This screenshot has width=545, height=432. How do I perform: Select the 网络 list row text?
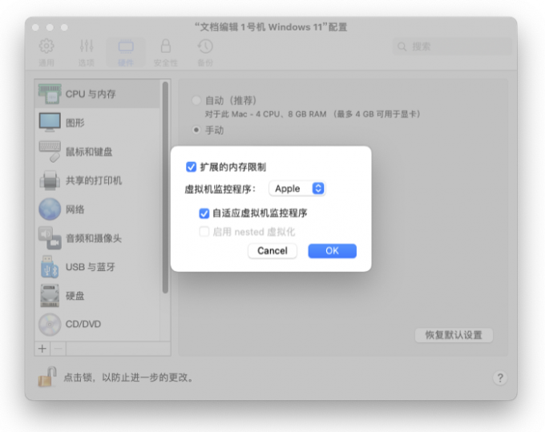[x=75, y=209]
